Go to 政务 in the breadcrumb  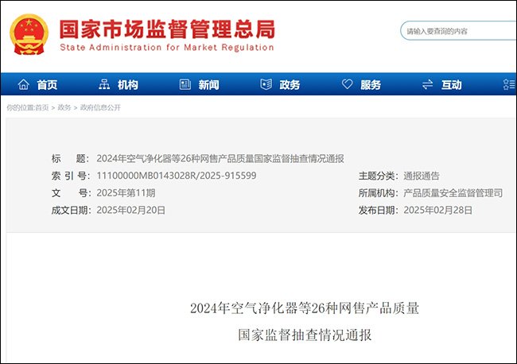tap(64, 107)
